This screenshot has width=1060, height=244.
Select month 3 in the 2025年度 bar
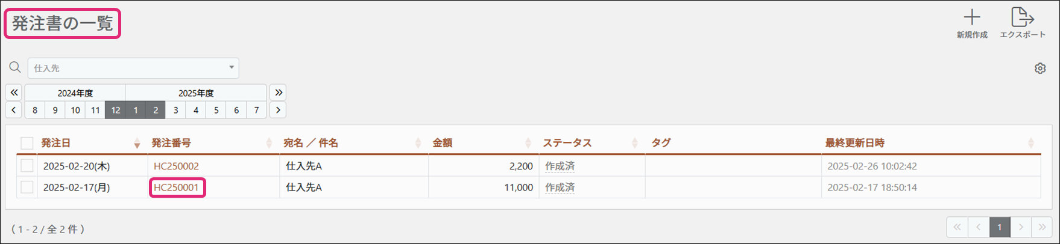(x=175, y=110)
